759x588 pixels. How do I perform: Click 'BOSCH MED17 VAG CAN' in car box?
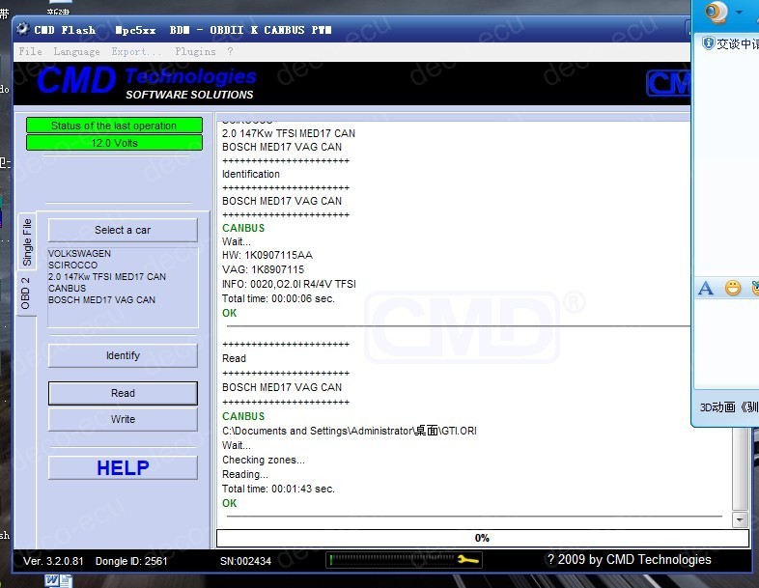coord(101,300)
